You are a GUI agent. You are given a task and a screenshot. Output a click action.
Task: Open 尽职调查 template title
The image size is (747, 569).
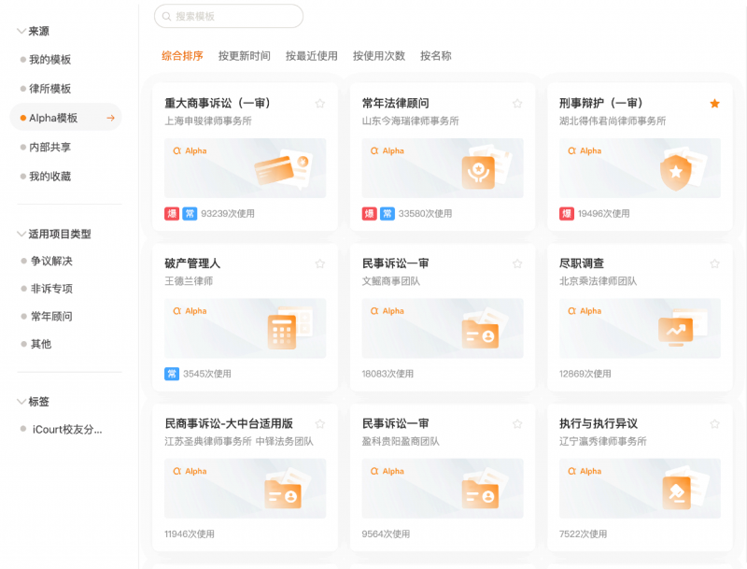click(582, 263)
